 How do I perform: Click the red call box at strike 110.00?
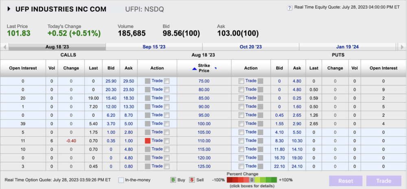click(147, 141)
